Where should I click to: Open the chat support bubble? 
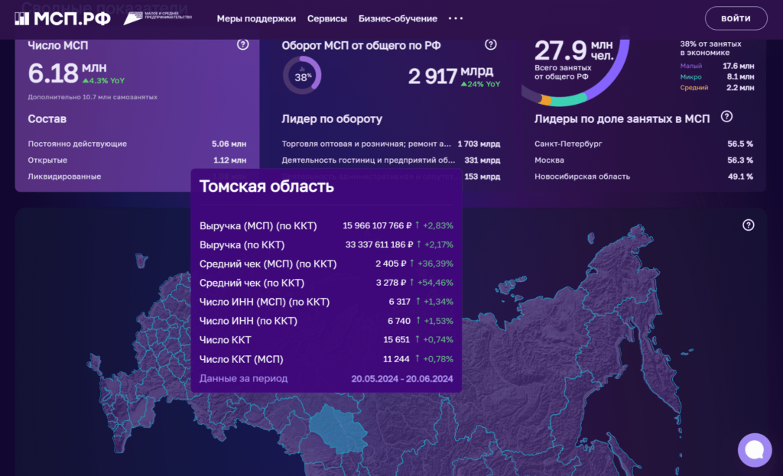754,449
